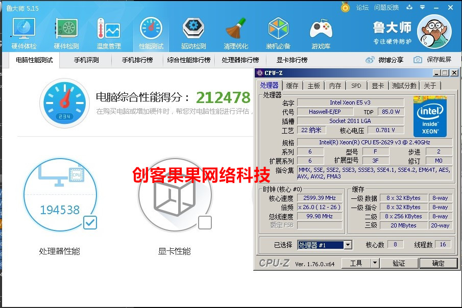Click the 倍频 value x 26.0
The width and height of the screenshot is (462, 308).
320,207
